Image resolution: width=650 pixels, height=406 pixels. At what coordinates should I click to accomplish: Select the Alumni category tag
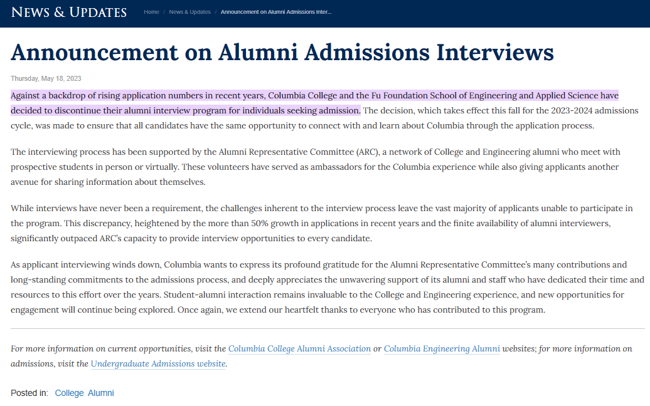(101, 393)
